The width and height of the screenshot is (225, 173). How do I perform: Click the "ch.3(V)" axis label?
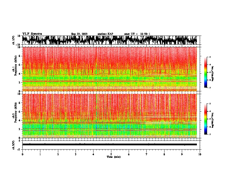(14, 145)
